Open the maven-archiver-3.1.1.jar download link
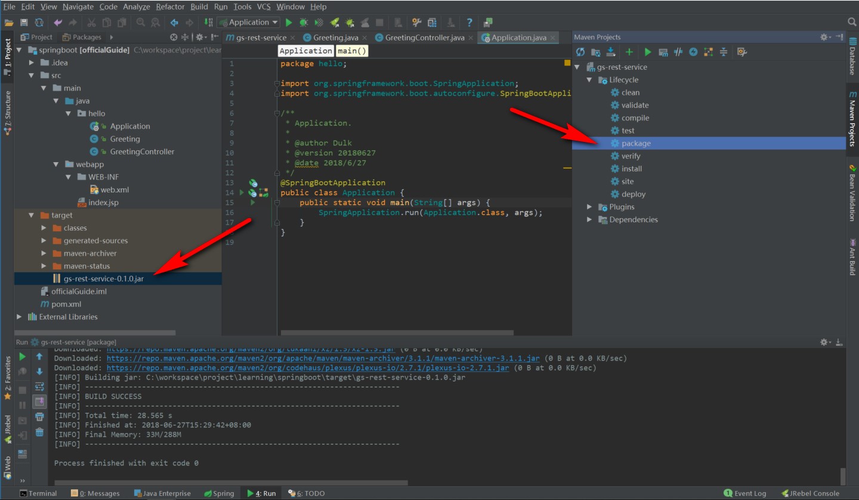Screen dimensions: 859x500 tap(323, 358)
